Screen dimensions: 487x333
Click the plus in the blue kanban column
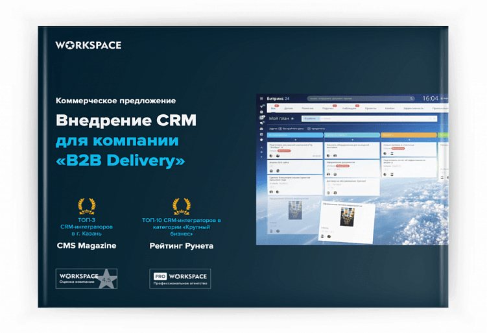click(295, 140)
